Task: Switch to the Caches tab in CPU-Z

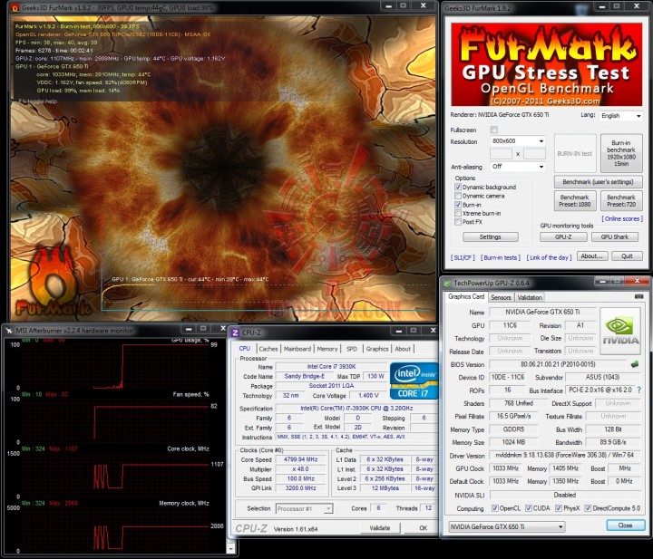Action: pyautogui.click(x=268, y=349)
